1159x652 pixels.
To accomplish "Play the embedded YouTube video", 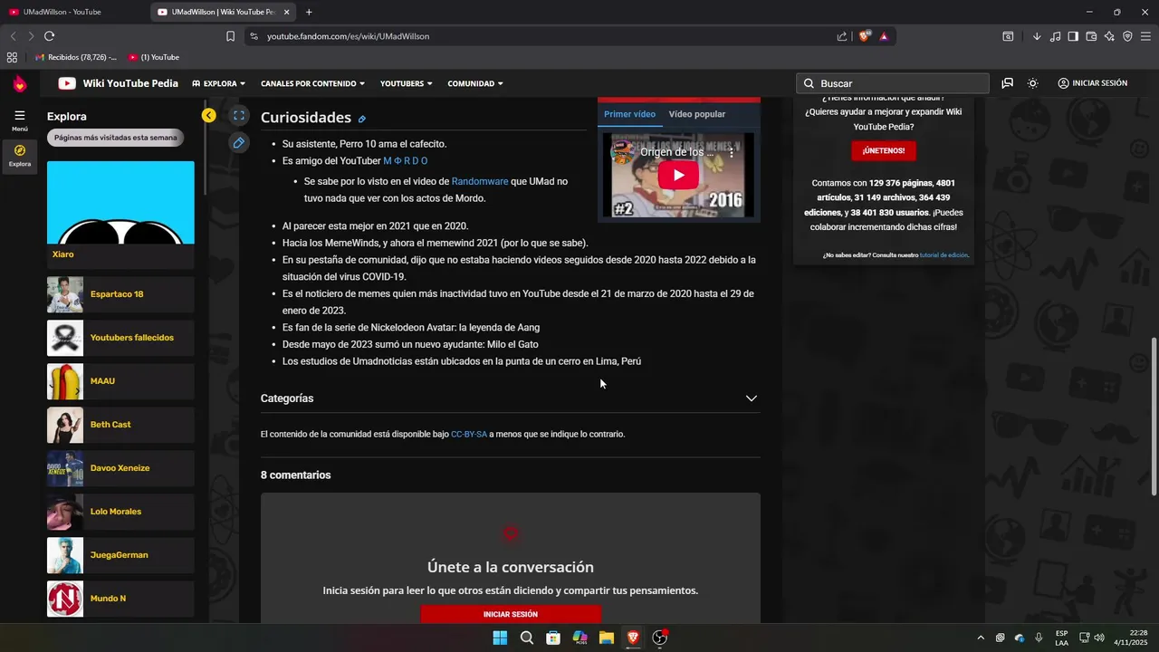I will pos(678,175).
